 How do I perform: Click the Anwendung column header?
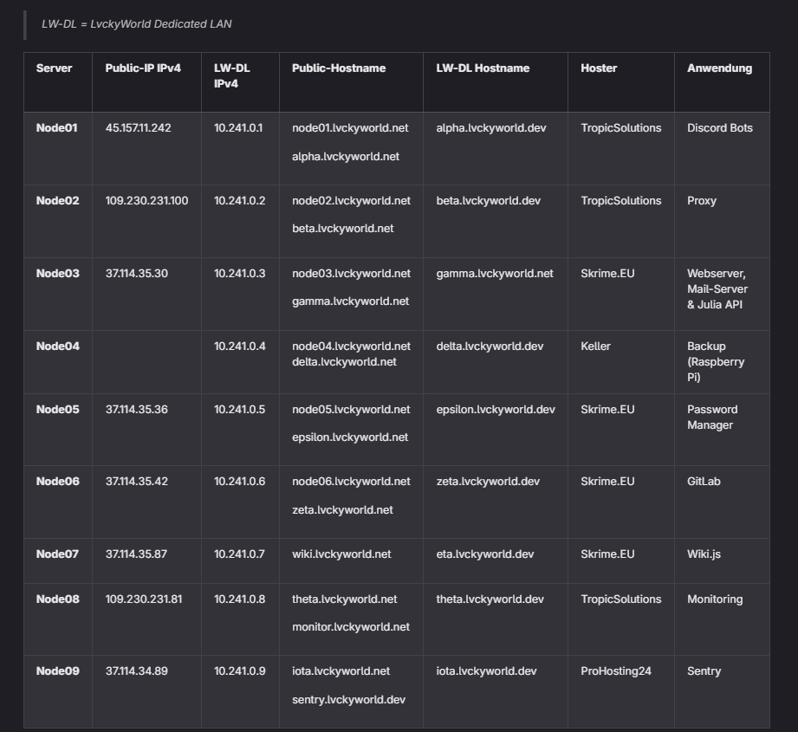pyautogui.click(x=719, y=68)
